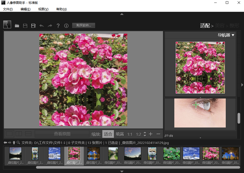Click the zoom in plus icon
Screen dimensions: 244x173
(151, 134)
